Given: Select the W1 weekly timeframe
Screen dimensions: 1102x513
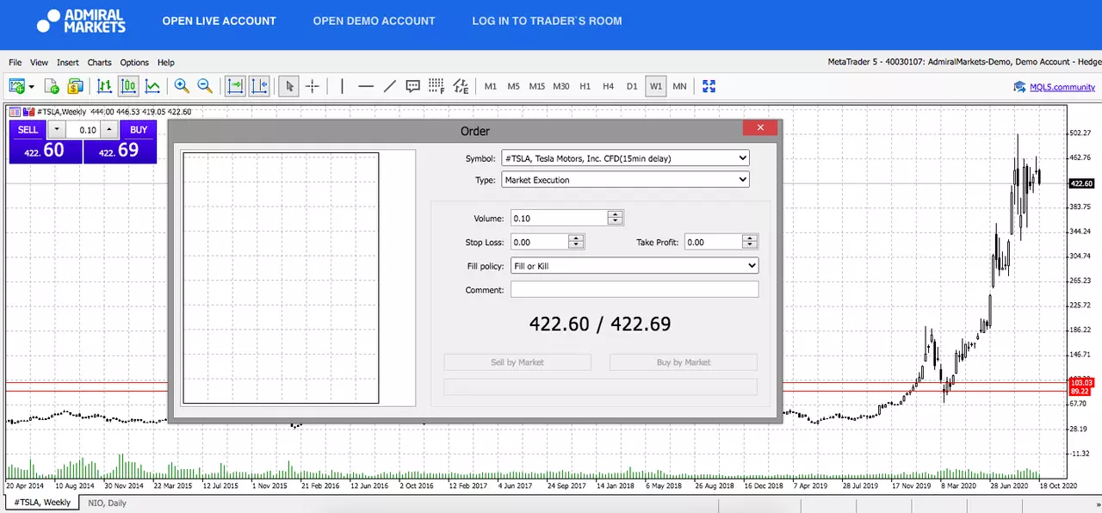Looking at the screenshot, I should click(x=656, y=86).
